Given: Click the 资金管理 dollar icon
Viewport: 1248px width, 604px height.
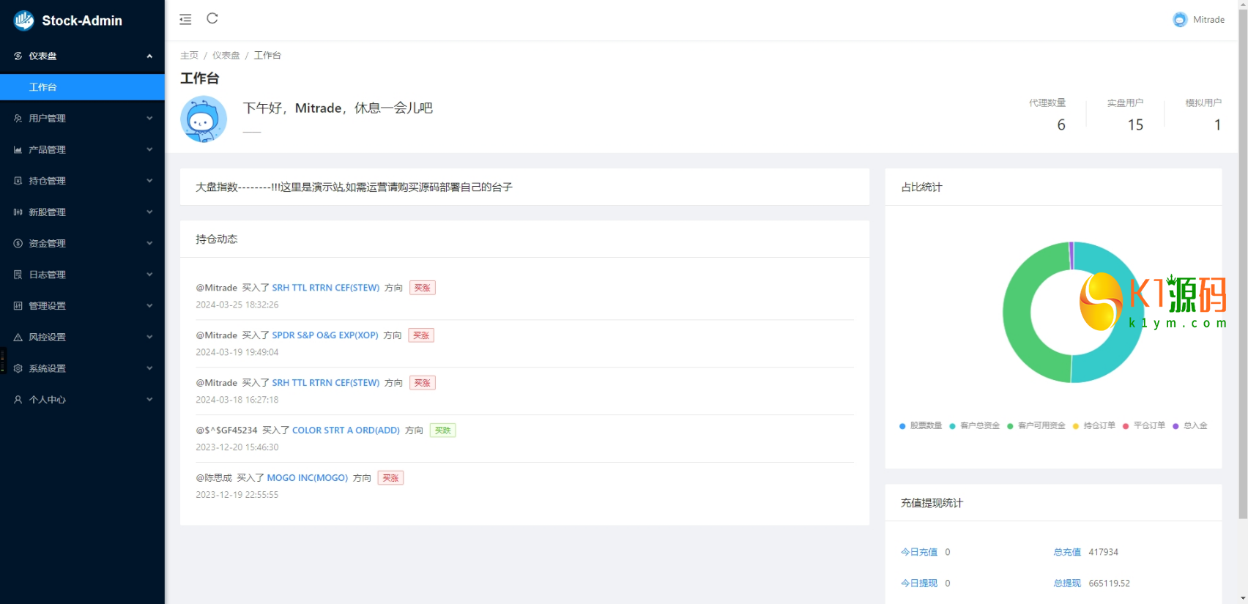Looking at the screenshot, I should click(x=18, y=244).
